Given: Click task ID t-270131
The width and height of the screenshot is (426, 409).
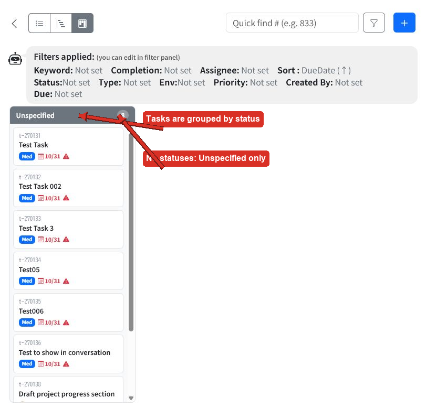Looking at the screenshot, I should pyautogui.click(x=29, y=136).
